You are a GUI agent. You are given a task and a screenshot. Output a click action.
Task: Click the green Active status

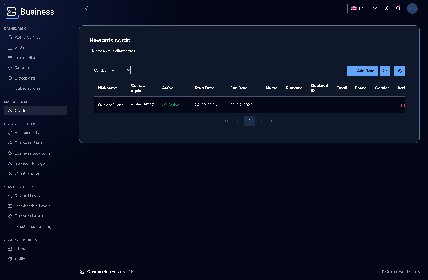tap(171, 105)
